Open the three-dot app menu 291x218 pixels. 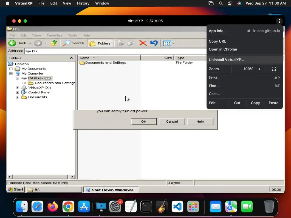click(279, 21)
